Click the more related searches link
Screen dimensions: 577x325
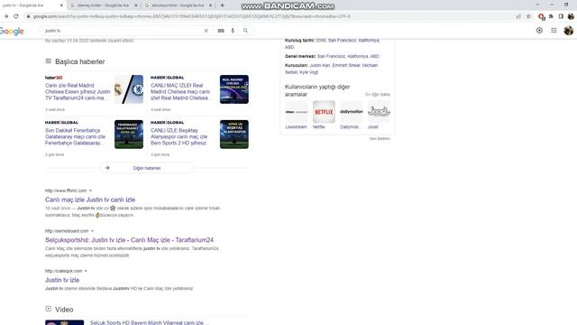tap(377, 94)
